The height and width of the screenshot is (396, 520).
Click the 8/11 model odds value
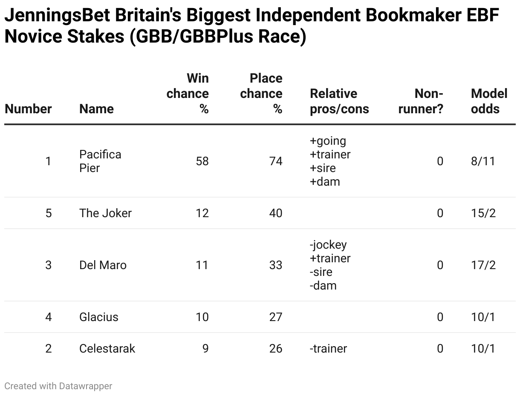pos(483,161)
